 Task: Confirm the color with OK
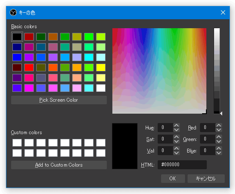(x=173, y=179)
